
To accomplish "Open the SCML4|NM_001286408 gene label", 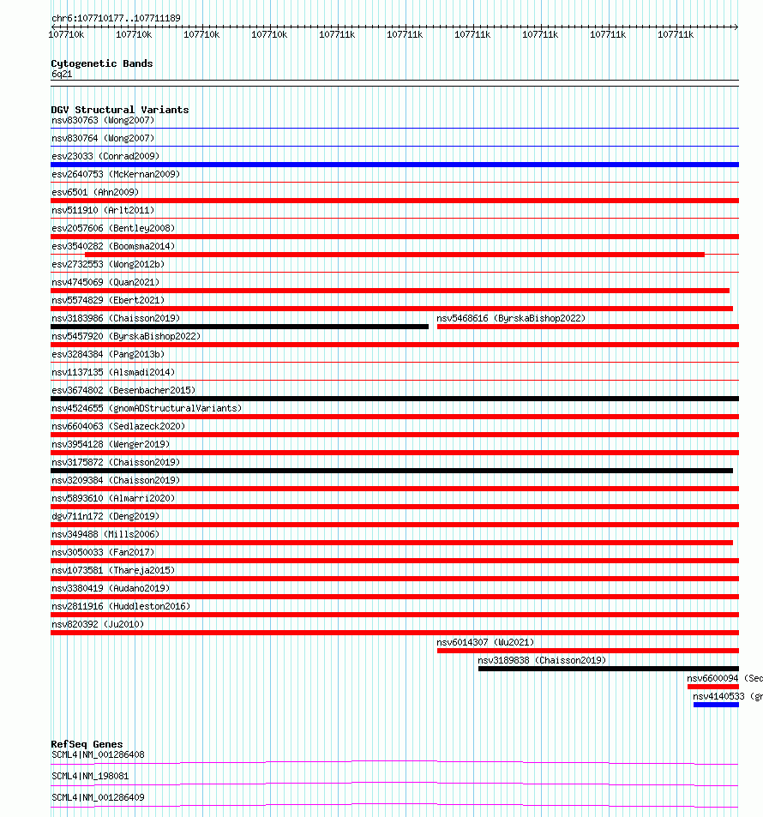I will pos(98,755).
